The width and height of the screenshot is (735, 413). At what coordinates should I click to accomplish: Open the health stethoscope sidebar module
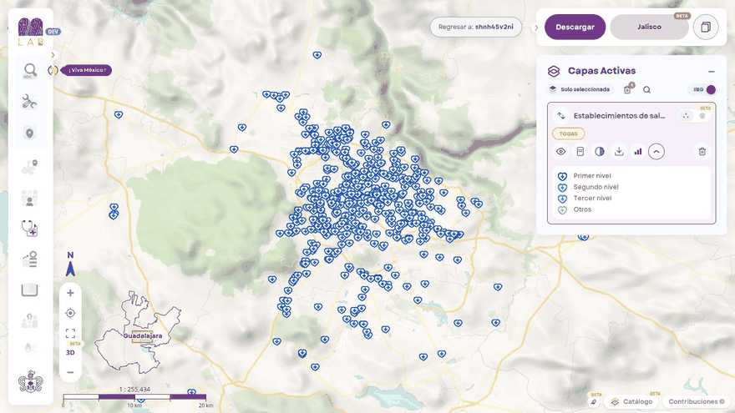click(x=30, y=229)
